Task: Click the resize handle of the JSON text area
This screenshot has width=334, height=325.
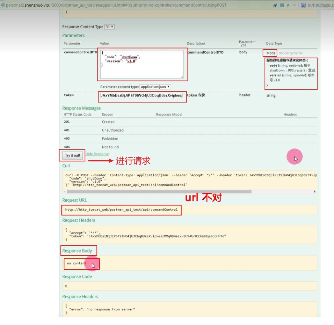Action: pyautogui.click(x=182, y=77)
